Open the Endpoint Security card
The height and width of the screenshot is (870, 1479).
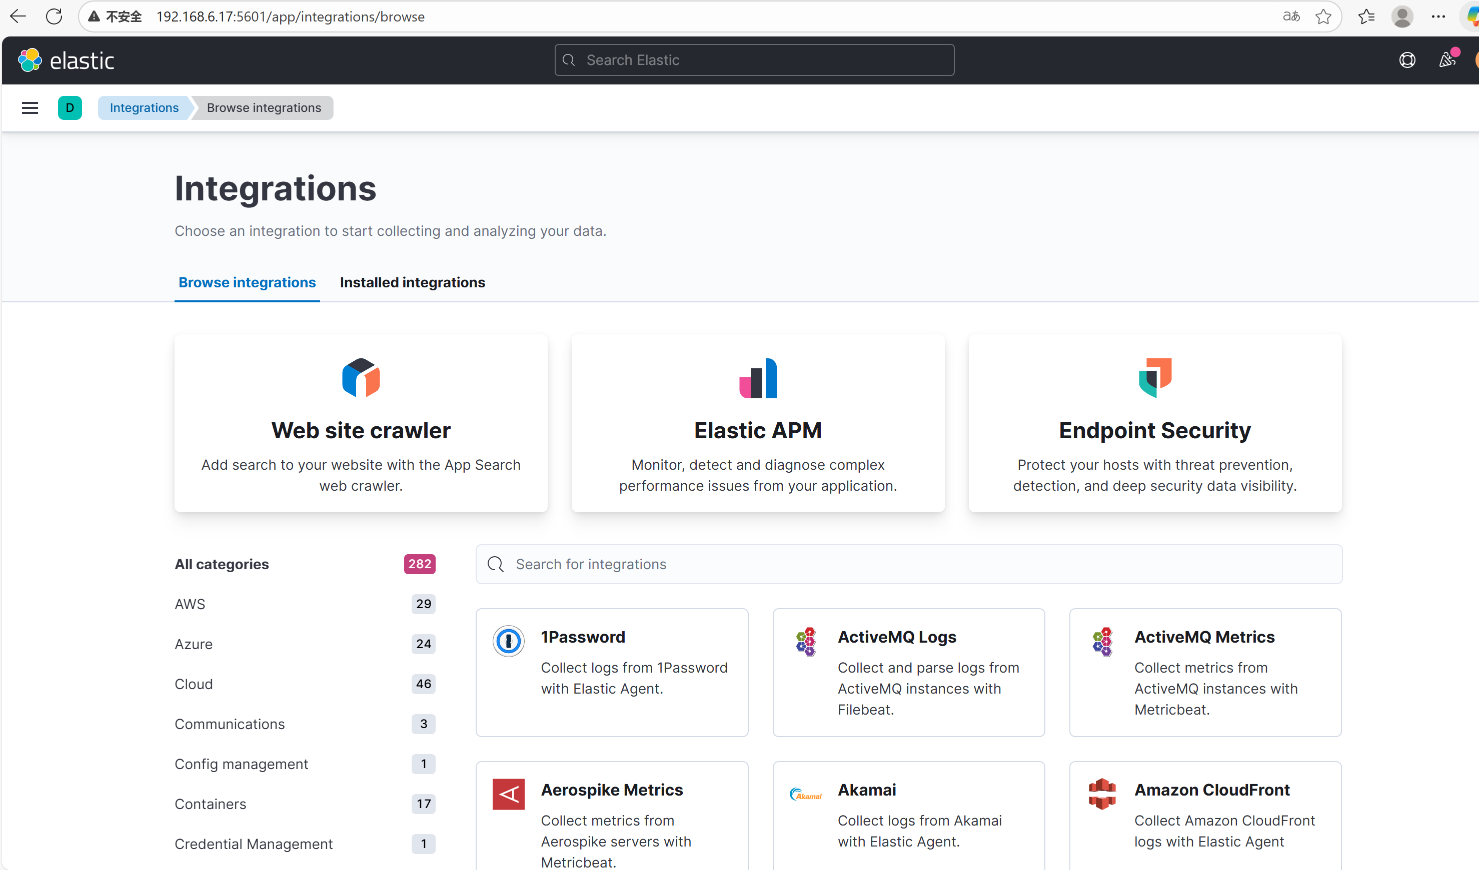[1154, 423]
